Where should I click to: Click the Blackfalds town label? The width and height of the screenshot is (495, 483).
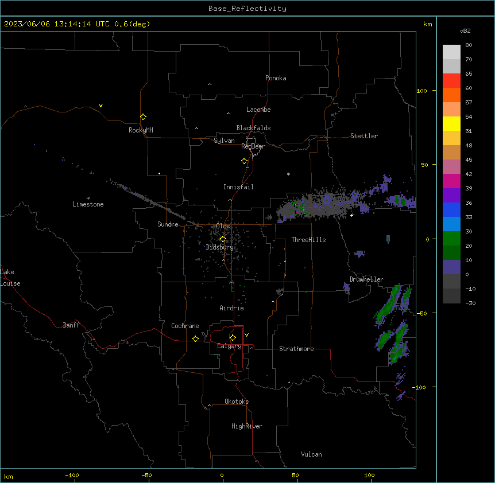[253, 128]
